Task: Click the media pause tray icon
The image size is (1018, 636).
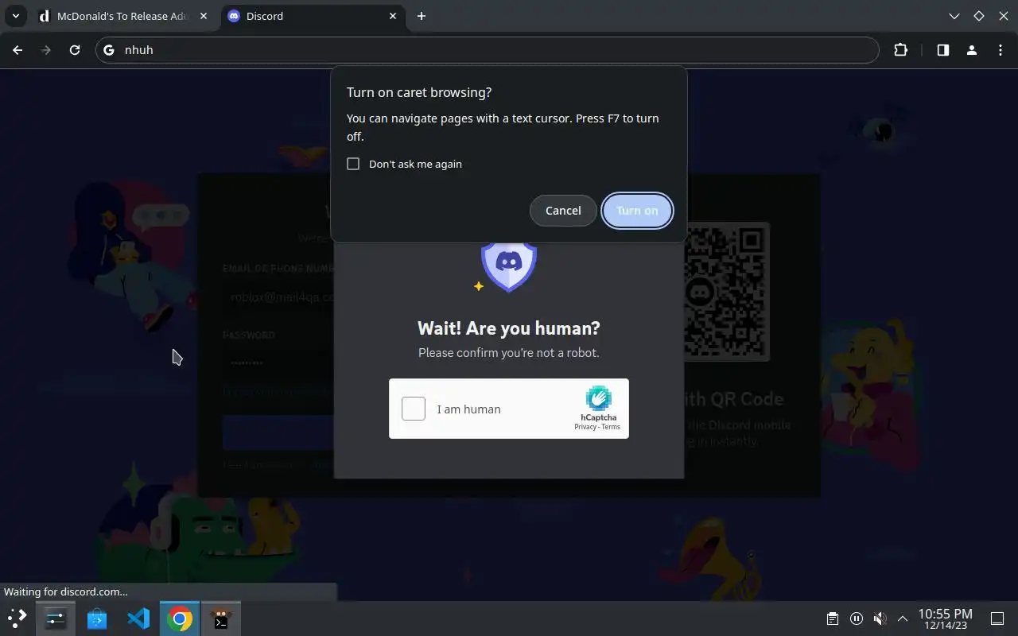Action: (x=857, y=619)
